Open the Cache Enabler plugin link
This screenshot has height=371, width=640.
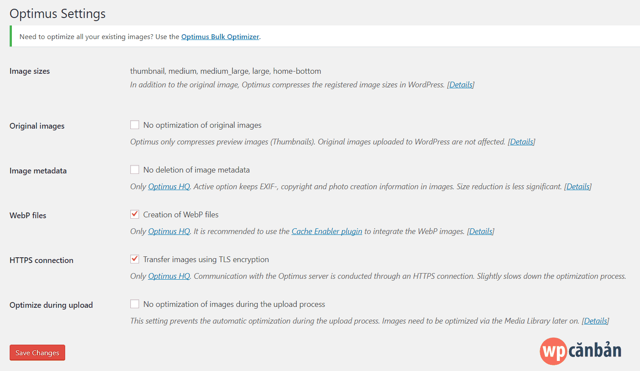click(x=327, y=231)
